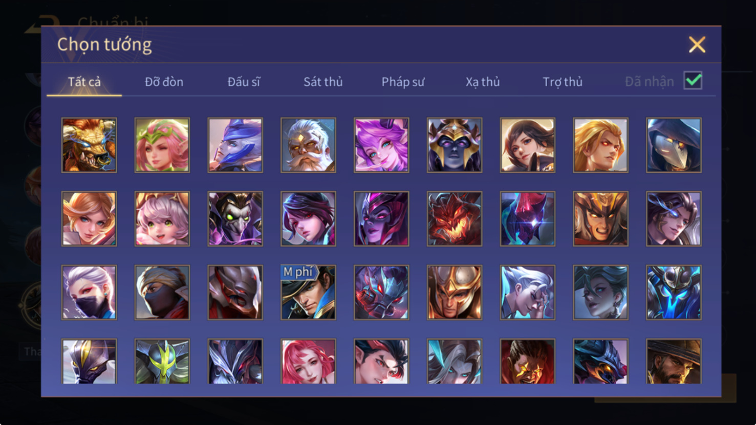The image size is (756, 425).
Task: Open the 'Đấu sĩ' tab
Action: [244, 82]
